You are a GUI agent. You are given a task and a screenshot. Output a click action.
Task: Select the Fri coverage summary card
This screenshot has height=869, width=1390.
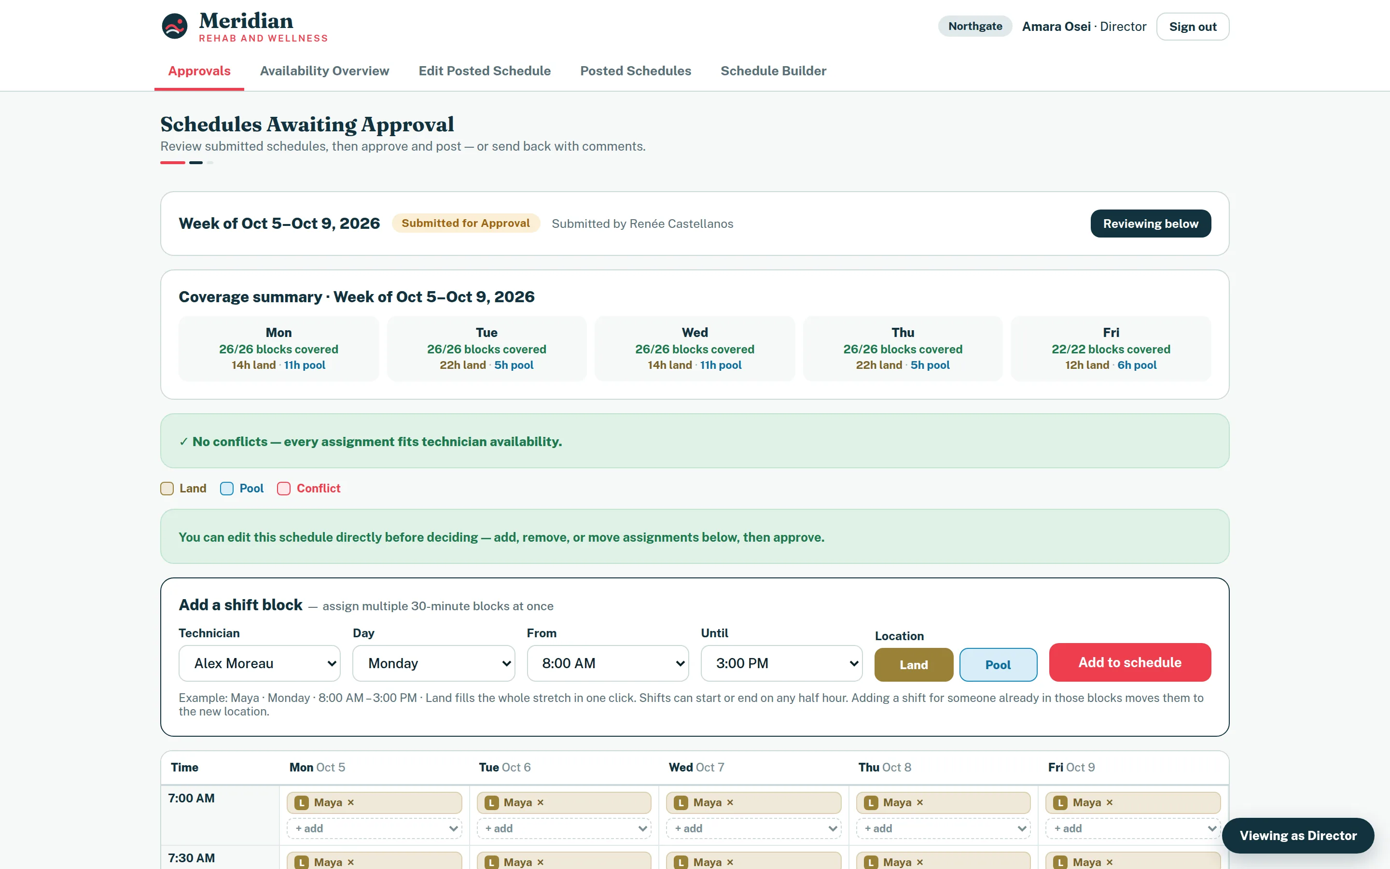tap(1111, 348)
